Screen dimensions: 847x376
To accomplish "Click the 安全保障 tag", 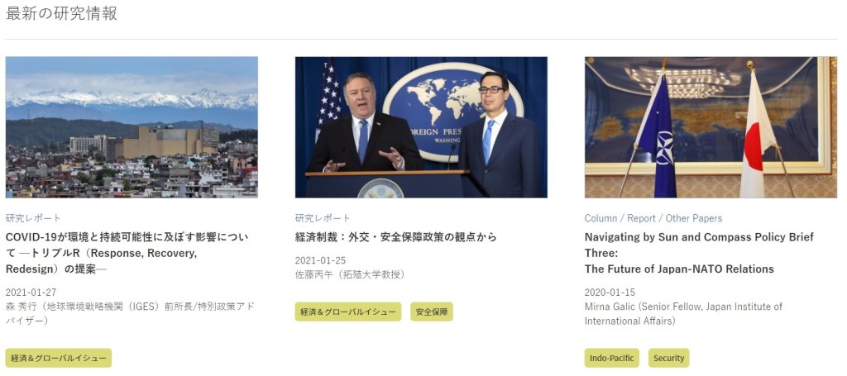I will tap(432, 312).
